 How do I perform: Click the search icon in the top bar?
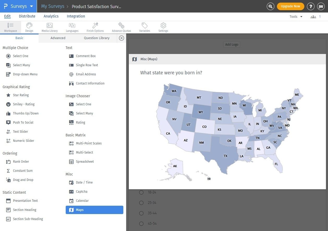[x=270, y=6]
